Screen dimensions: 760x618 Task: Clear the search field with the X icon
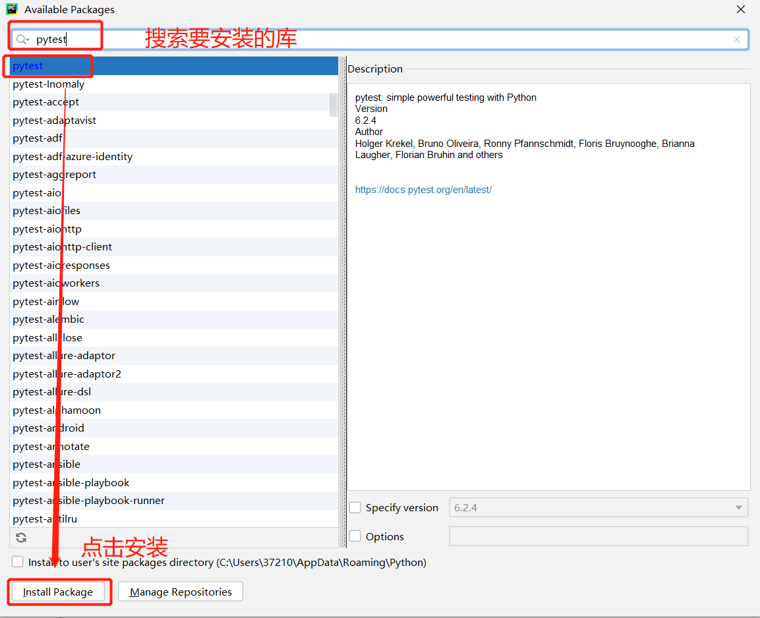coord(737,40)
